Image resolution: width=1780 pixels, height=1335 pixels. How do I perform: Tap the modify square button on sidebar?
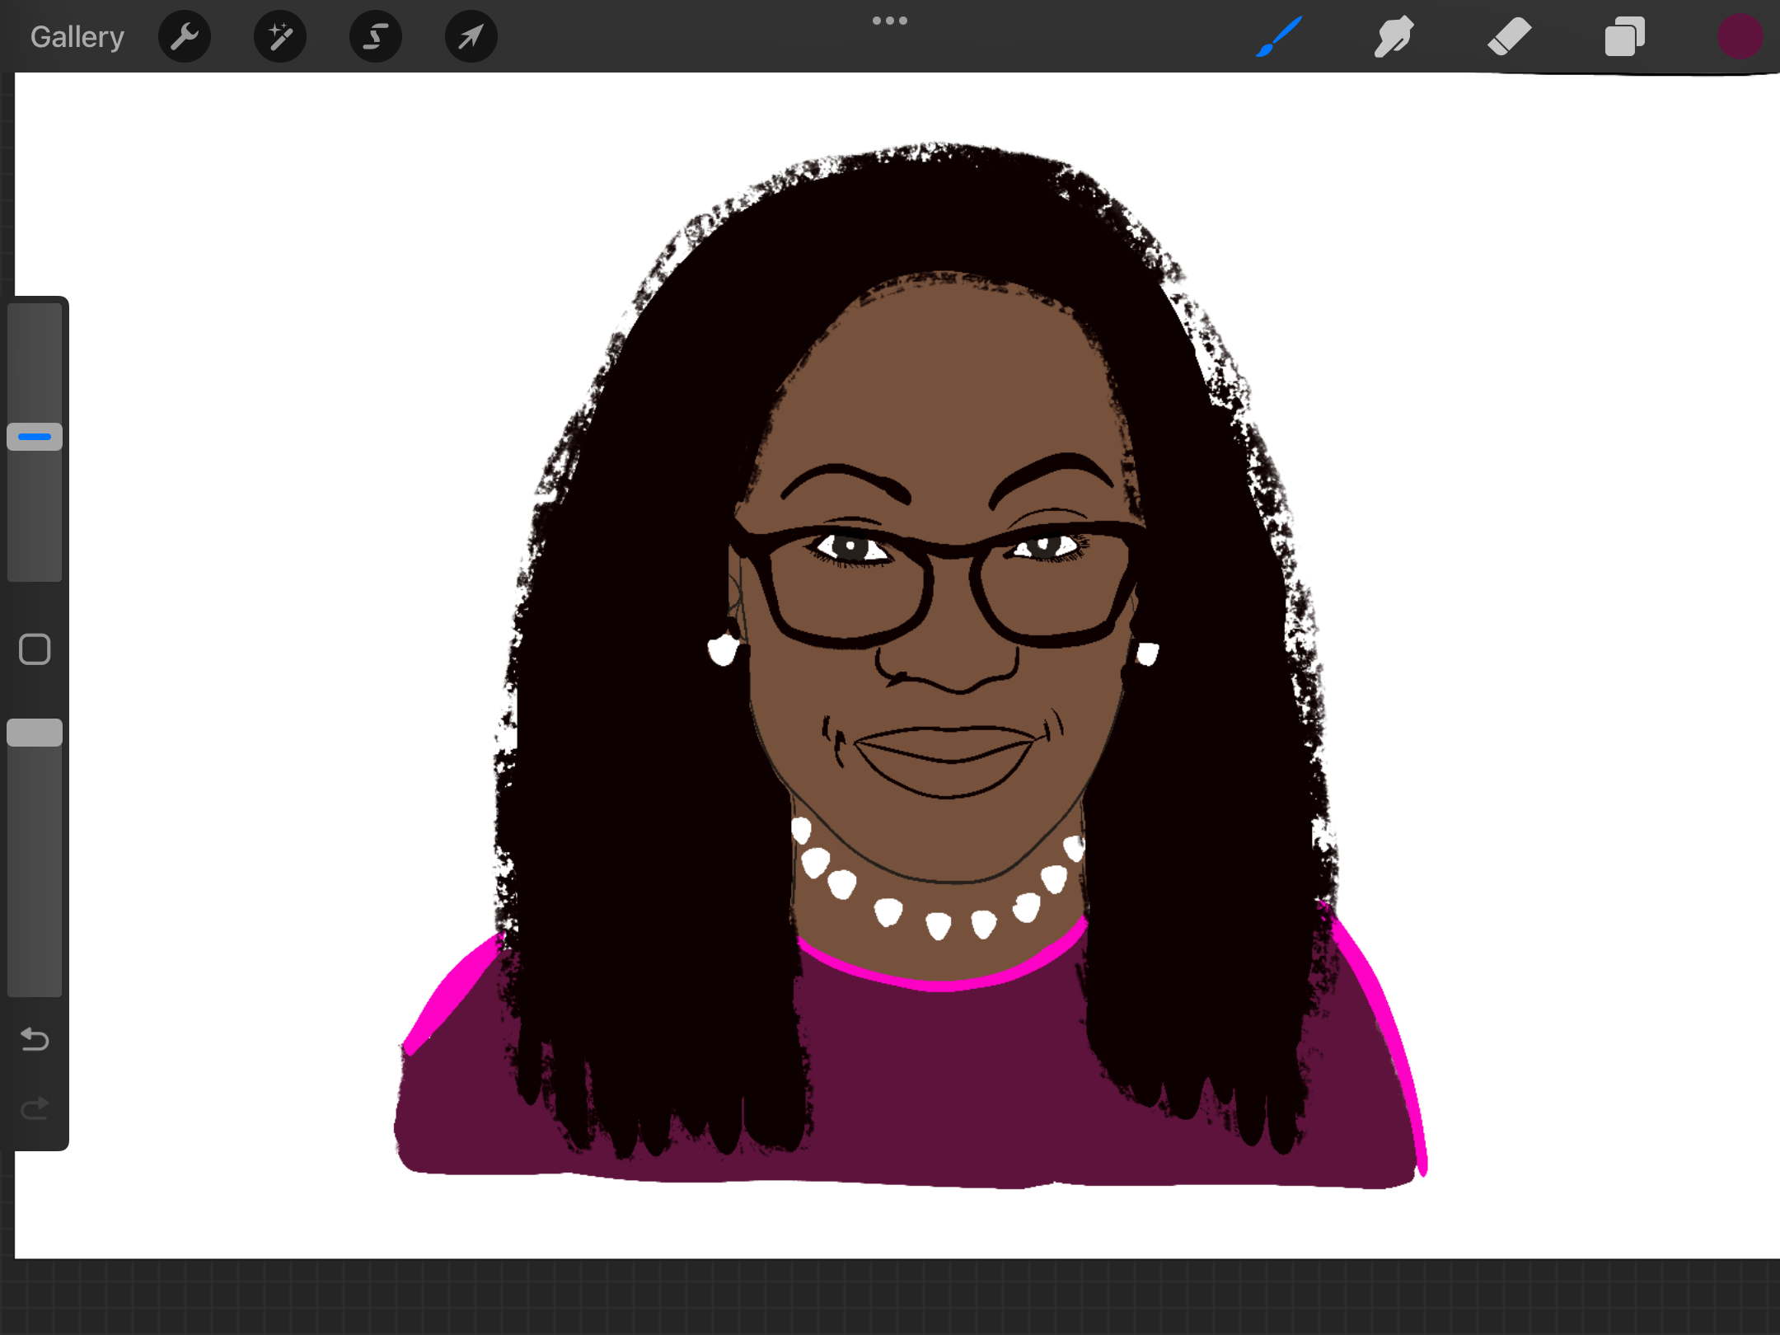pyautogui.click(x=34, y=649)
